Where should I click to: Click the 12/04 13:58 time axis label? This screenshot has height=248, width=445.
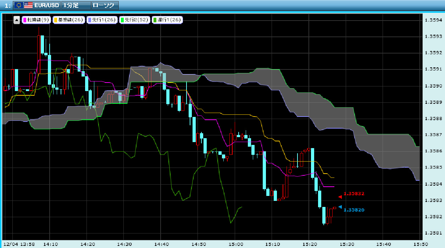point(19,244)
